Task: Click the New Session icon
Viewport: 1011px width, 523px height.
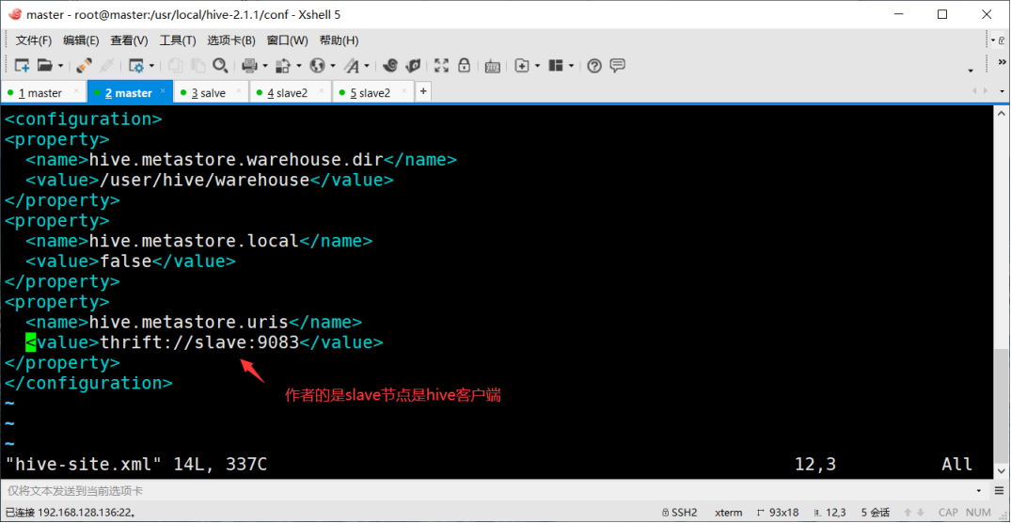Action: [23, 65]
